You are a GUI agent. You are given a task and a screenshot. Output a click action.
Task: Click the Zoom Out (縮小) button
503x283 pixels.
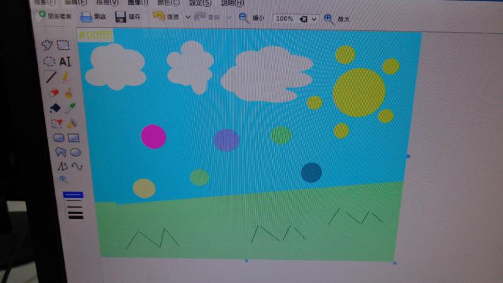[x=251, y=18]
